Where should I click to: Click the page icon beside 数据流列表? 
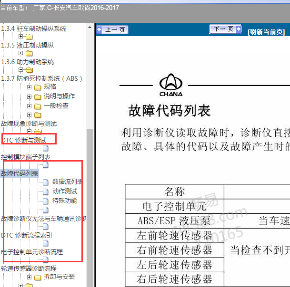(46, 182)
